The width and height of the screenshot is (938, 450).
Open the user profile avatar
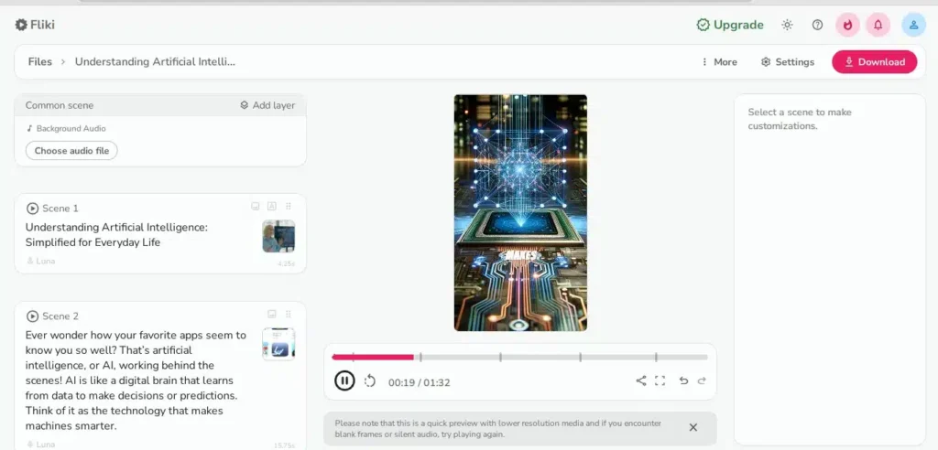(913, 25)
